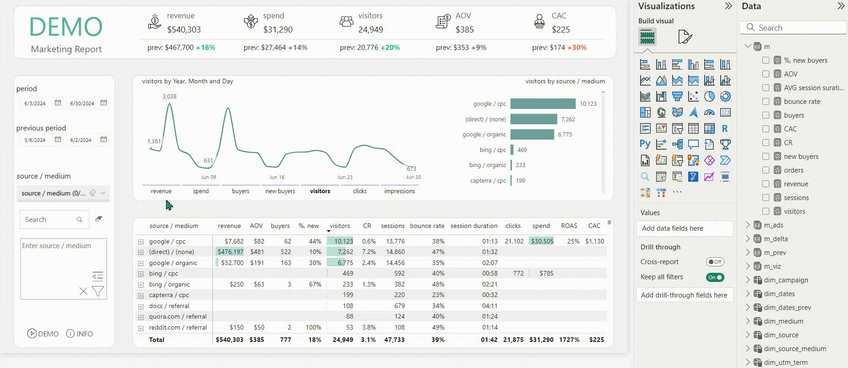Open the source / medium dropdown
Viewport: 848px width, 368px height.
63,193
